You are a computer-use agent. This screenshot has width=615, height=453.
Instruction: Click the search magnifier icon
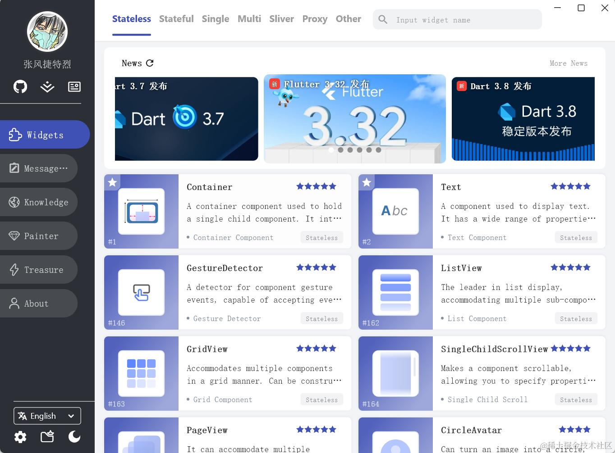(x=383, y=19)
